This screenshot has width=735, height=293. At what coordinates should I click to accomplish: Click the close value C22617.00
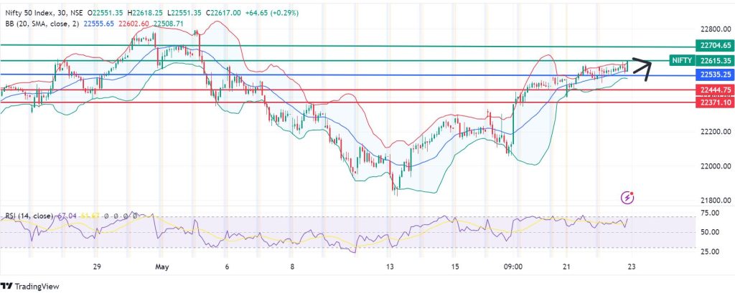tap(224, 14)
